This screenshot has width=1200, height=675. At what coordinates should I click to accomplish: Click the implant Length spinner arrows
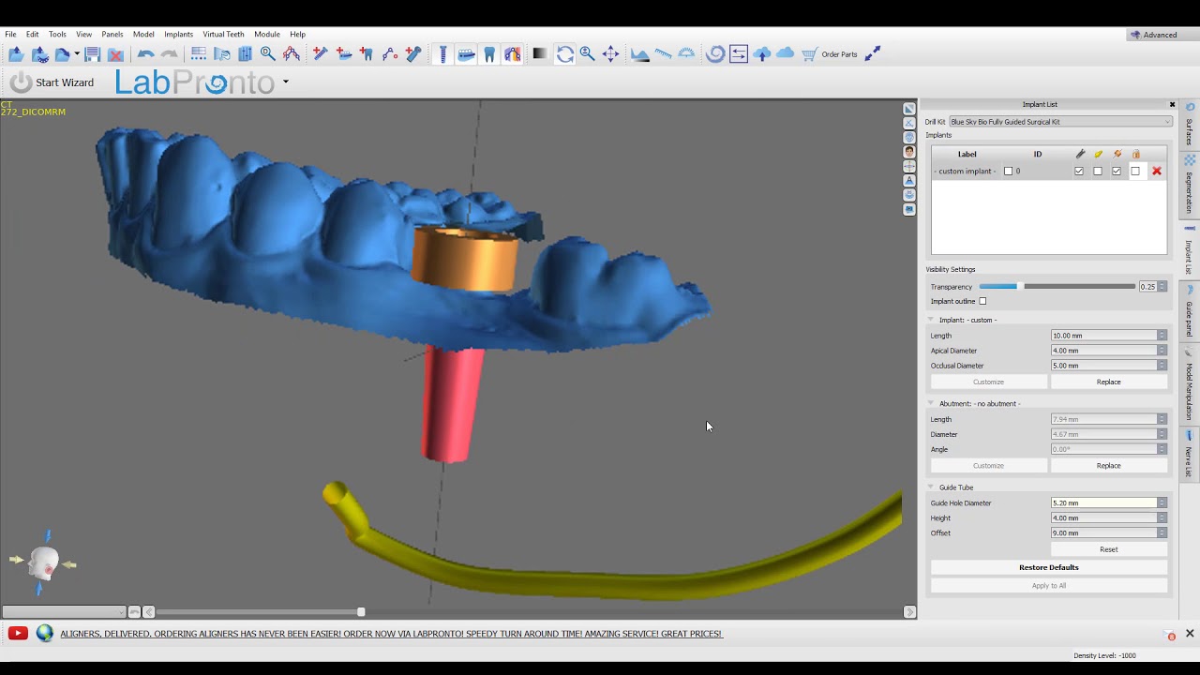click(1162, 336)
